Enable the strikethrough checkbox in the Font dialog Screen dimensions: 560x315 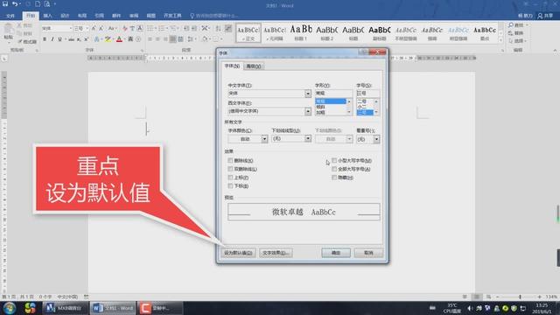[230, 160]
